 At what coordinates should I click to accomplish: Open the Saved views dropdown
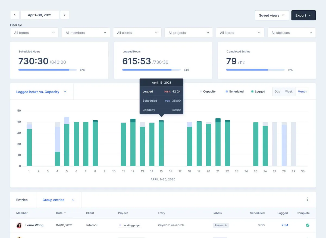coord(272,15)
